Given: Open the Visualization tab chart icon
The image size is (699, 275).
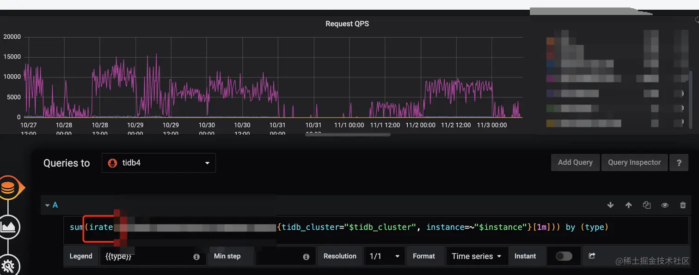Looking at the screenshot, I should (x=8, y=227).
